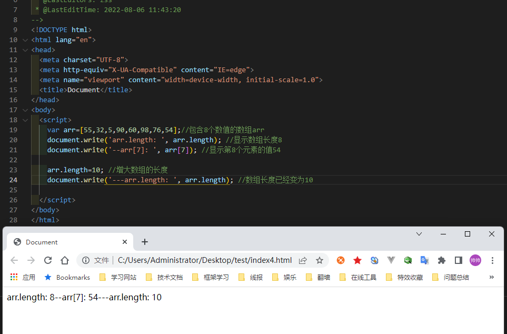Click the meta viewport line
Image resolution: width=507 pixels, height=334 pixels.
click(181, 80)
